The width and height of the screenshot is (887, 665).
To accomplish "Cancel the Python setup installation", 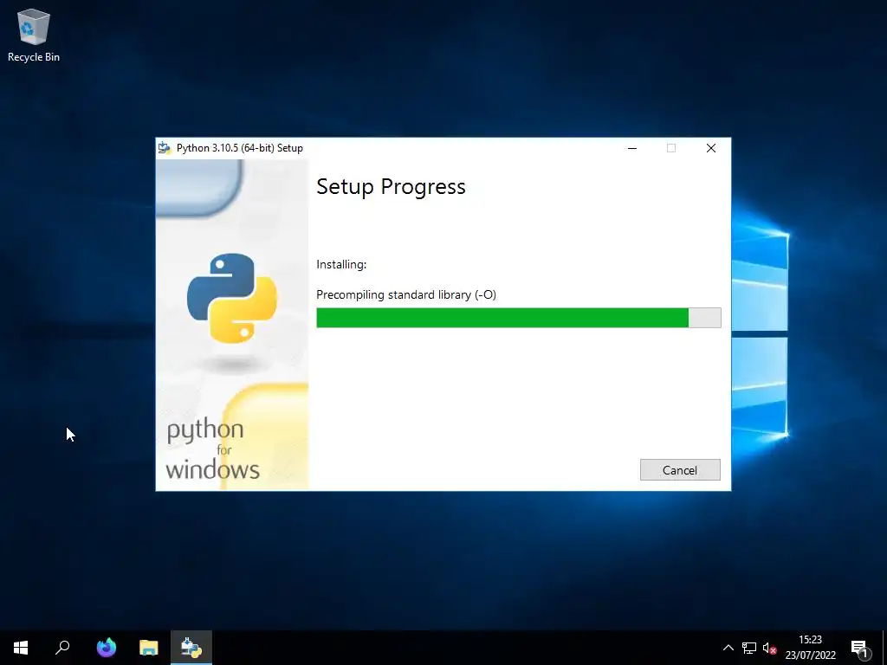I will click(680, 470).
